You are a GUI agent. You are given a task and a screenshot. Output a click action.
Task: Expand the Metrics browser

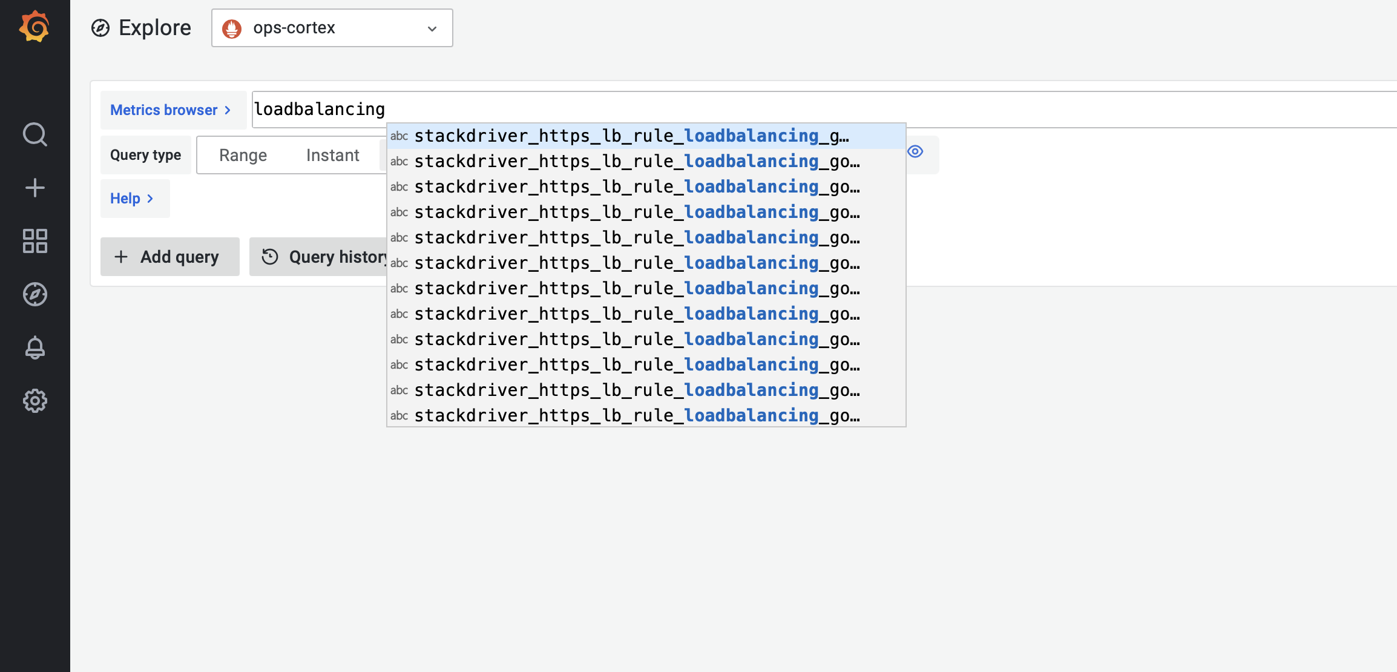click(173, 110)
